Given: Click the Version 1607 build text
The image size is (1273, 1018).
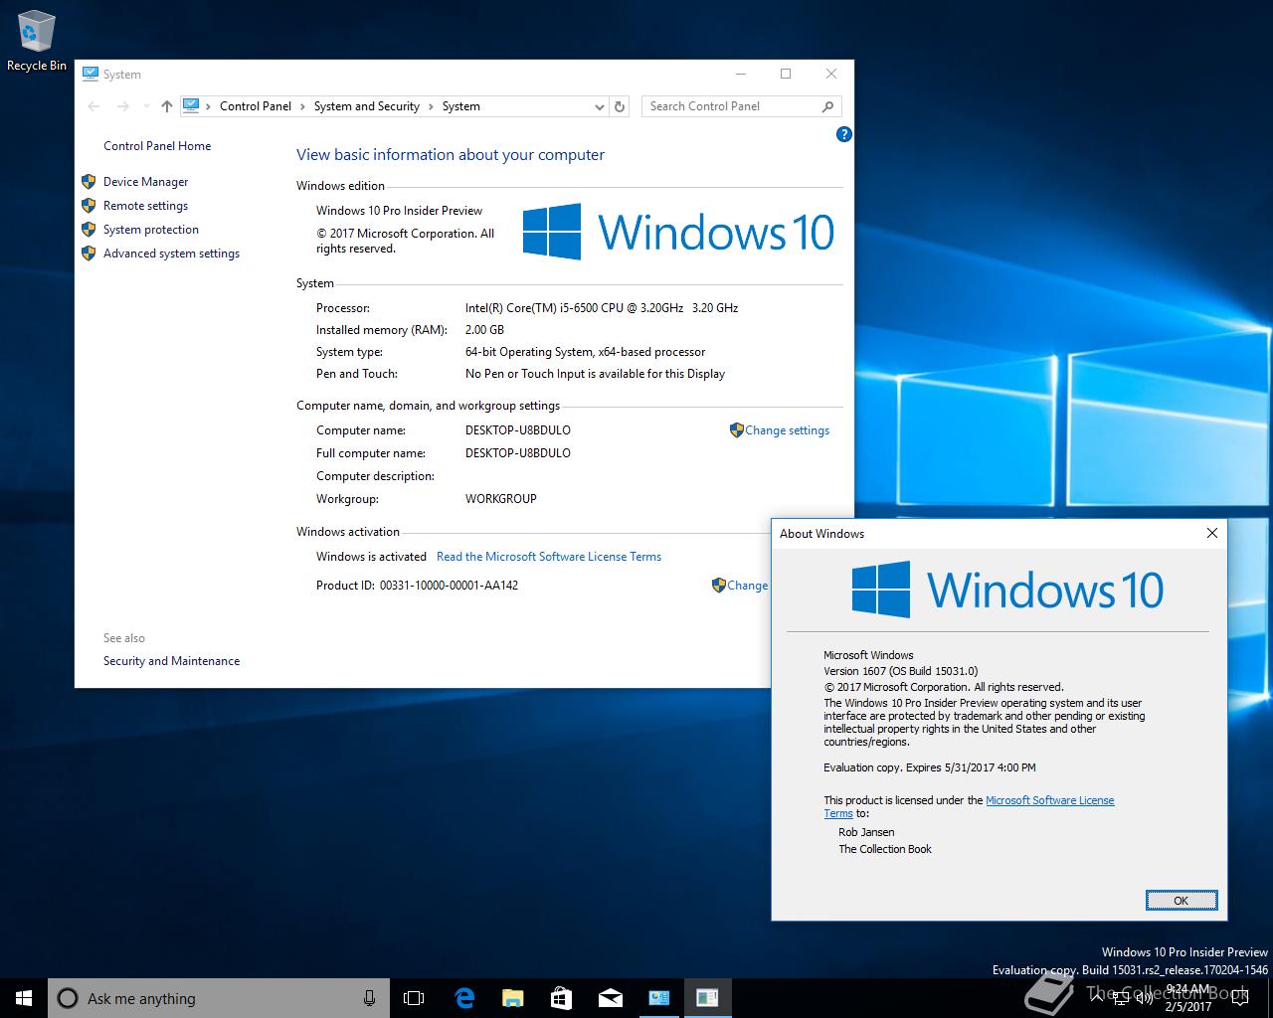Looking at the screenshot, I should coord(901,671).
